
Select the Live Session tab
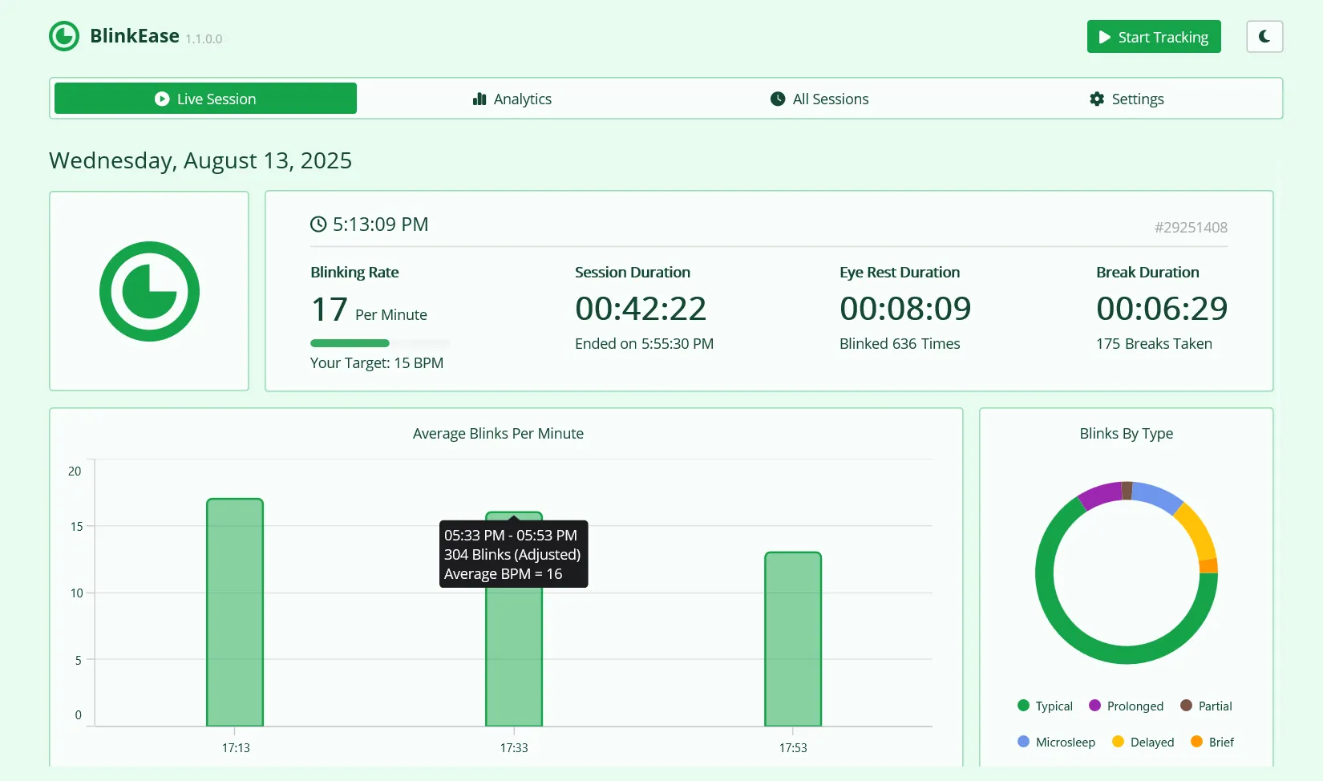click(205, 99)
